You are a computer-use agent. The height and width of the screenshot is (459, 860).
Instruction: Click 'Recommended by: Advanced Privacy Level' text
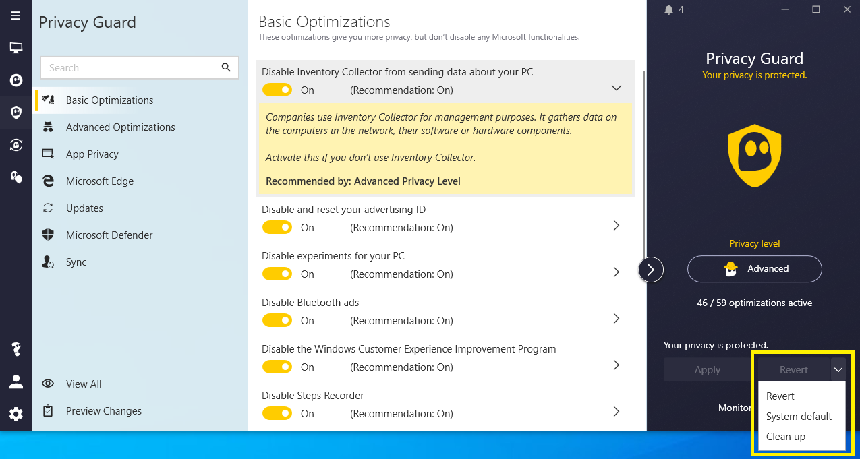tap(363, 181)
